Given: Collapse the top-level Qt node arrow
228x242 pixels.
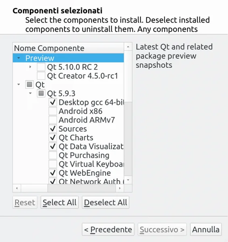Looking at the screenshot, I should click(x=19, y=84).
